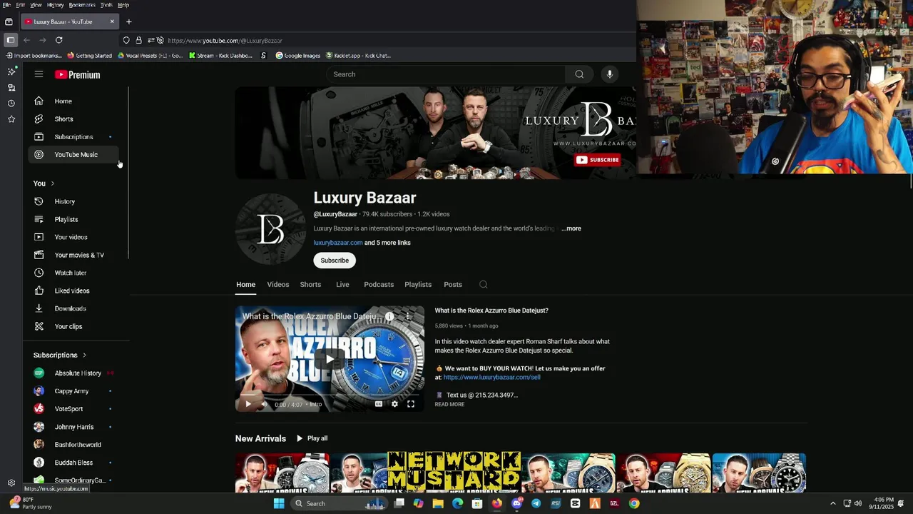
Task: Click the site padlock icon
Action: click(x=138, y=40)
